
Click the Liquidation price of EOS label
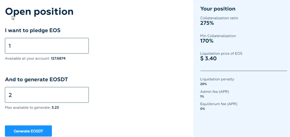click(221, 54)
